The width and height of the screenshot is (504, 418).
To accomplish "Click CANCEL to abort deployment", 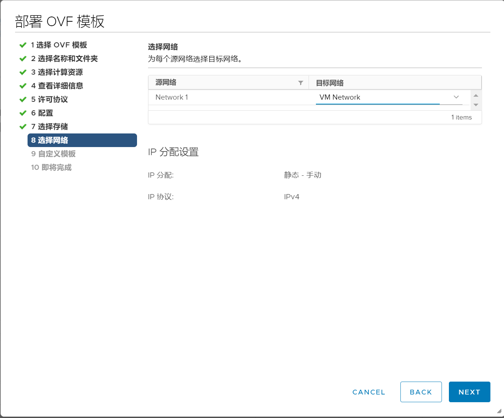I will 369,392.
